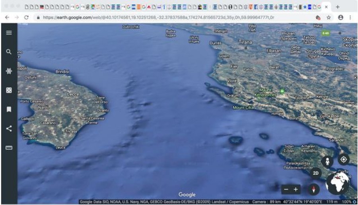The image size is (358, 205).
Task: Open the Google Earth hamburger menu
Action: 9,33
